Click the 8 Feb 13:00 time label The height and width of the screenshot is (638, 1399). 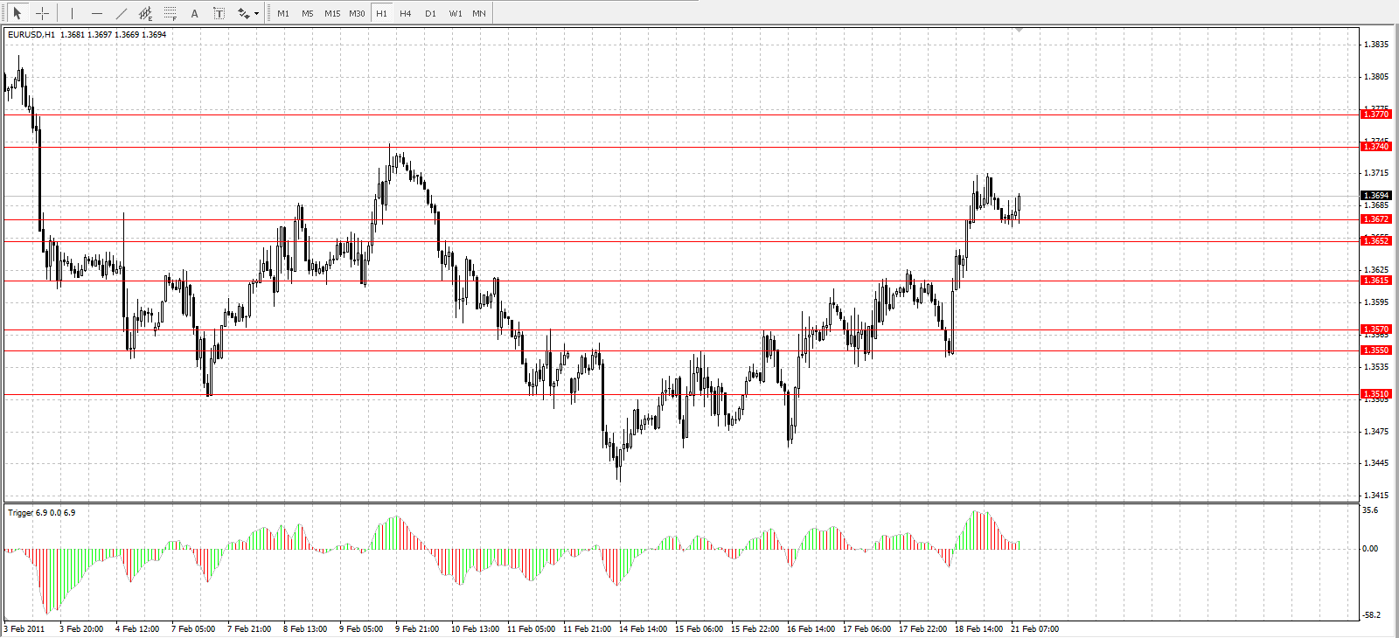305,629
